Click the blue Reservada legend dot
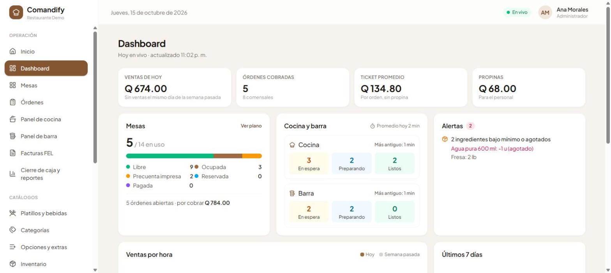This screenshot has width=611, height=273. pyautogui.click(x=196, y=176)
